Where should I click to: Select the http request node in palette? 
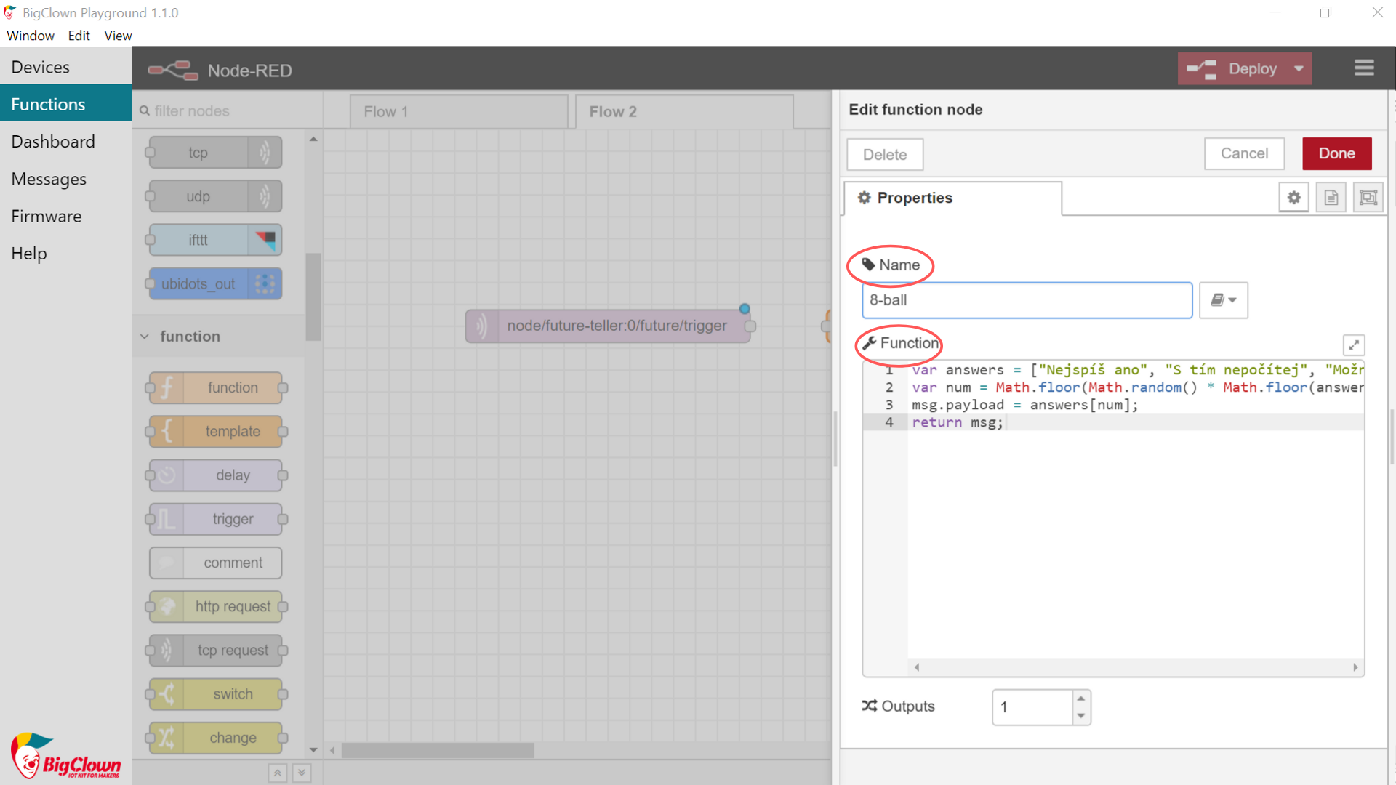(x=215, y=606)
